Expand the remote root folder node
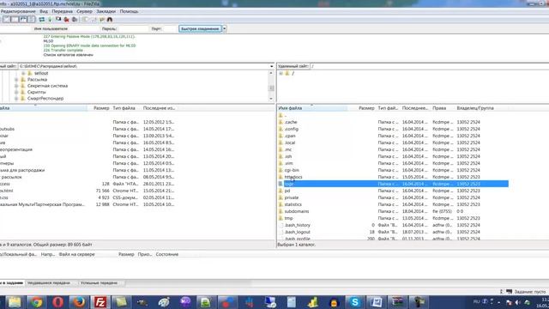The height and width of the screenshot is (309, 549). (x=281, y=73)
